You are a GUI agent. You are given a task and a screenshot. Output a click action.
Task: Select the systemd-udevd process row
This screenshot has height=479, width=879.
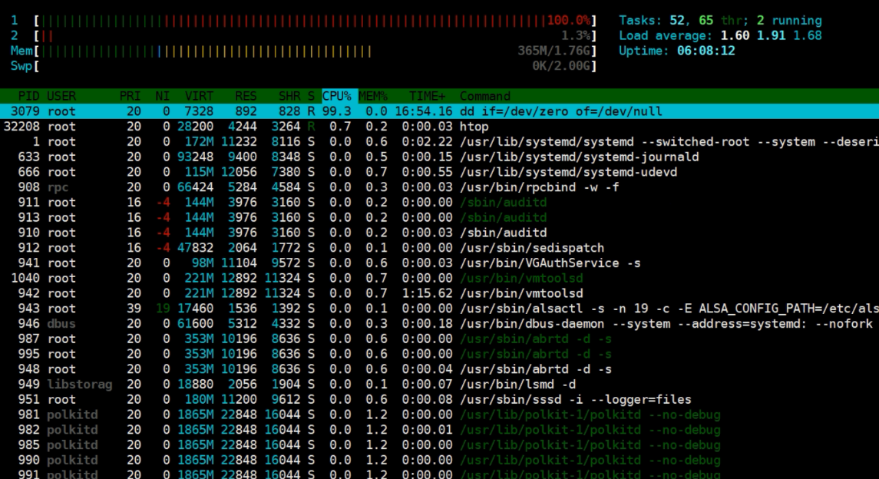coord(439,172)
